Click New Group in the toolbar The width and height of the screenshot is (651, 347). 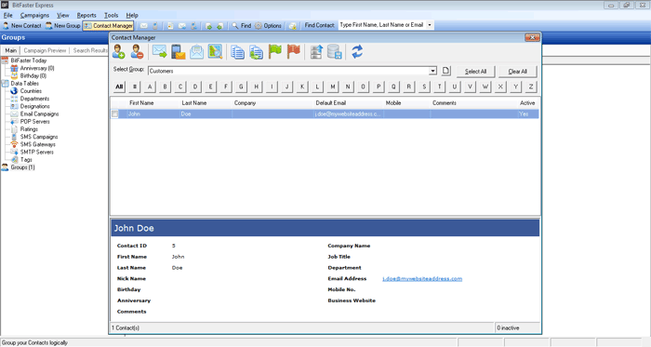[x=62, y=26]
